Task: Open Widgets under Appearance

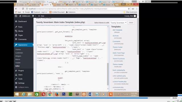Action: pyautogui.click(x=18, y=56)
